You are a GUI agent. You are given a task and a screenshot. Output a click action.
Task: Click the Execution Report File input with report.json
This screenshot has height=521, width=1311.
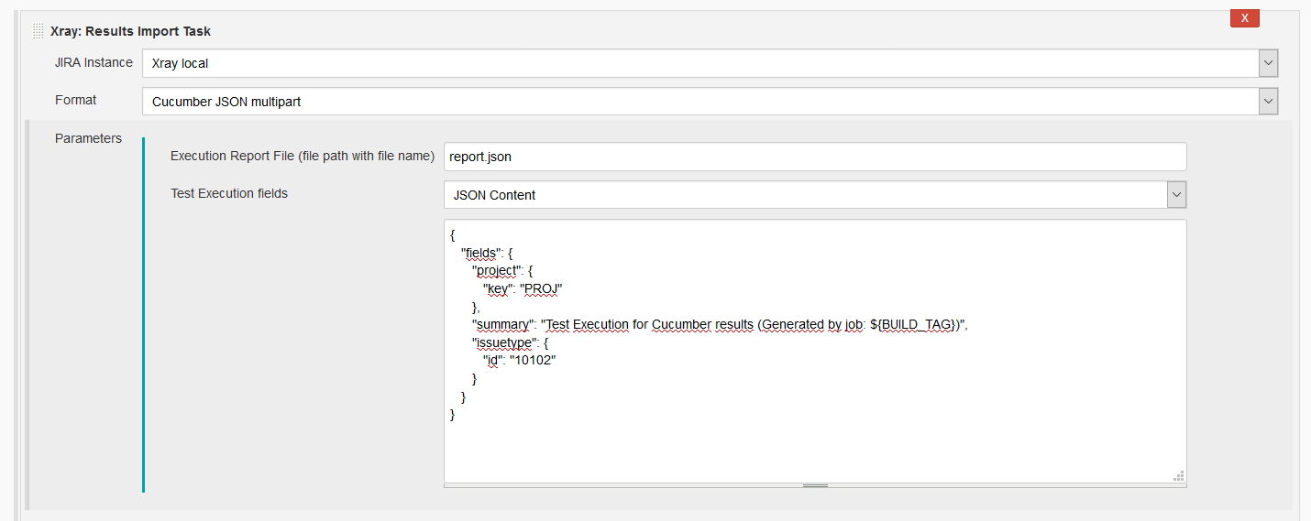coord(815,157)
